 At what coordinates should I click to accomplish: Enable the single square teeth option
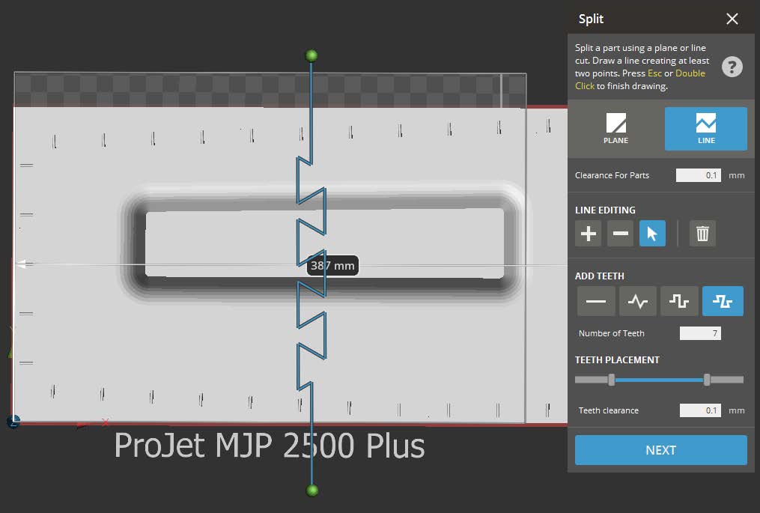pyautogui.click(x=679, y=300)
